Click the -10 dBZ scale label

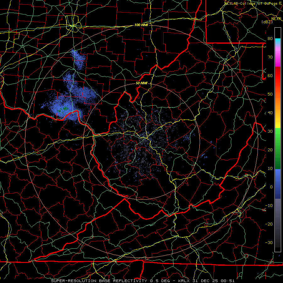[269, 206]
